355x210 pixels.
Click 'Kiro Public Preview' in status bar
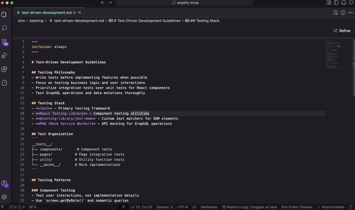(296, 207)
